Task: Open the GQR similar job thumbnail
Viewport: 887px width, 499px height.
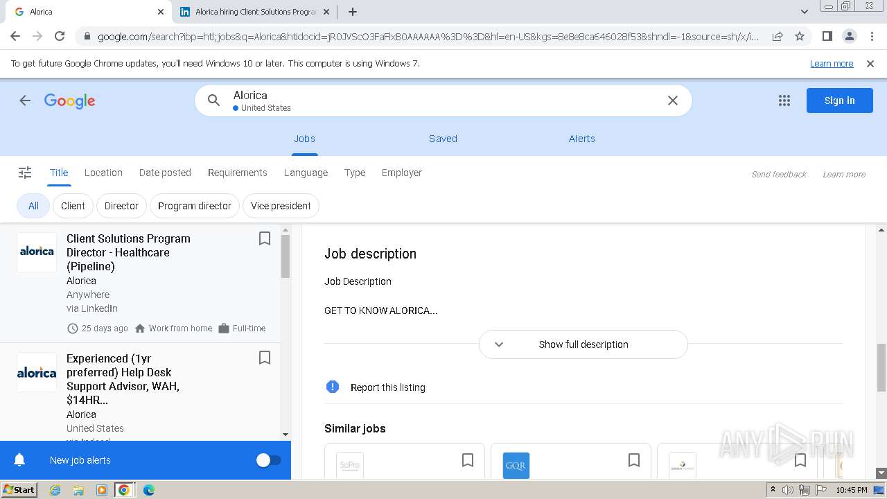Action: coord(516,465)
